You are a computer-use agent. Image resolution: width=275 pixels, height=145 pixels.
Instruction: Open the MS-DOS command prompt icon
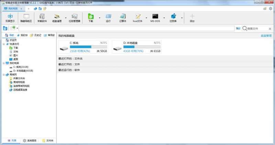click(x=155, y=17)
